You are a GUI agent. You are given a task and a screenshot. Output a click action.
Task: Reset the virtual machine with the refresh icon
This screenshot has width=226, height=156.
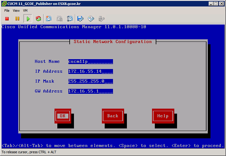pyautogui.click(x=38, y=19)
